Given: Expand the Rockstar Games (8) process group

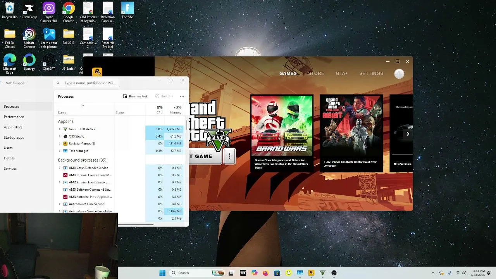Looking at the screenshot, I should (60, 143).
